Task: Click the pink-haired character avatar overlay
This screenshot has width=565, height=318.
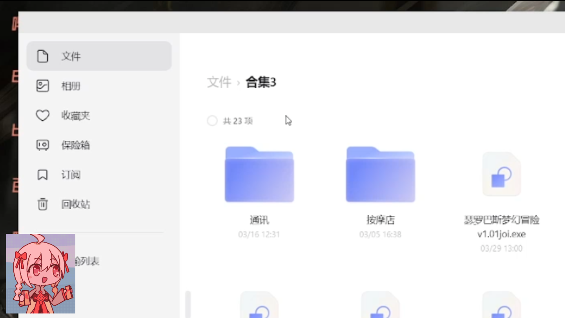Action: (41, 273)
